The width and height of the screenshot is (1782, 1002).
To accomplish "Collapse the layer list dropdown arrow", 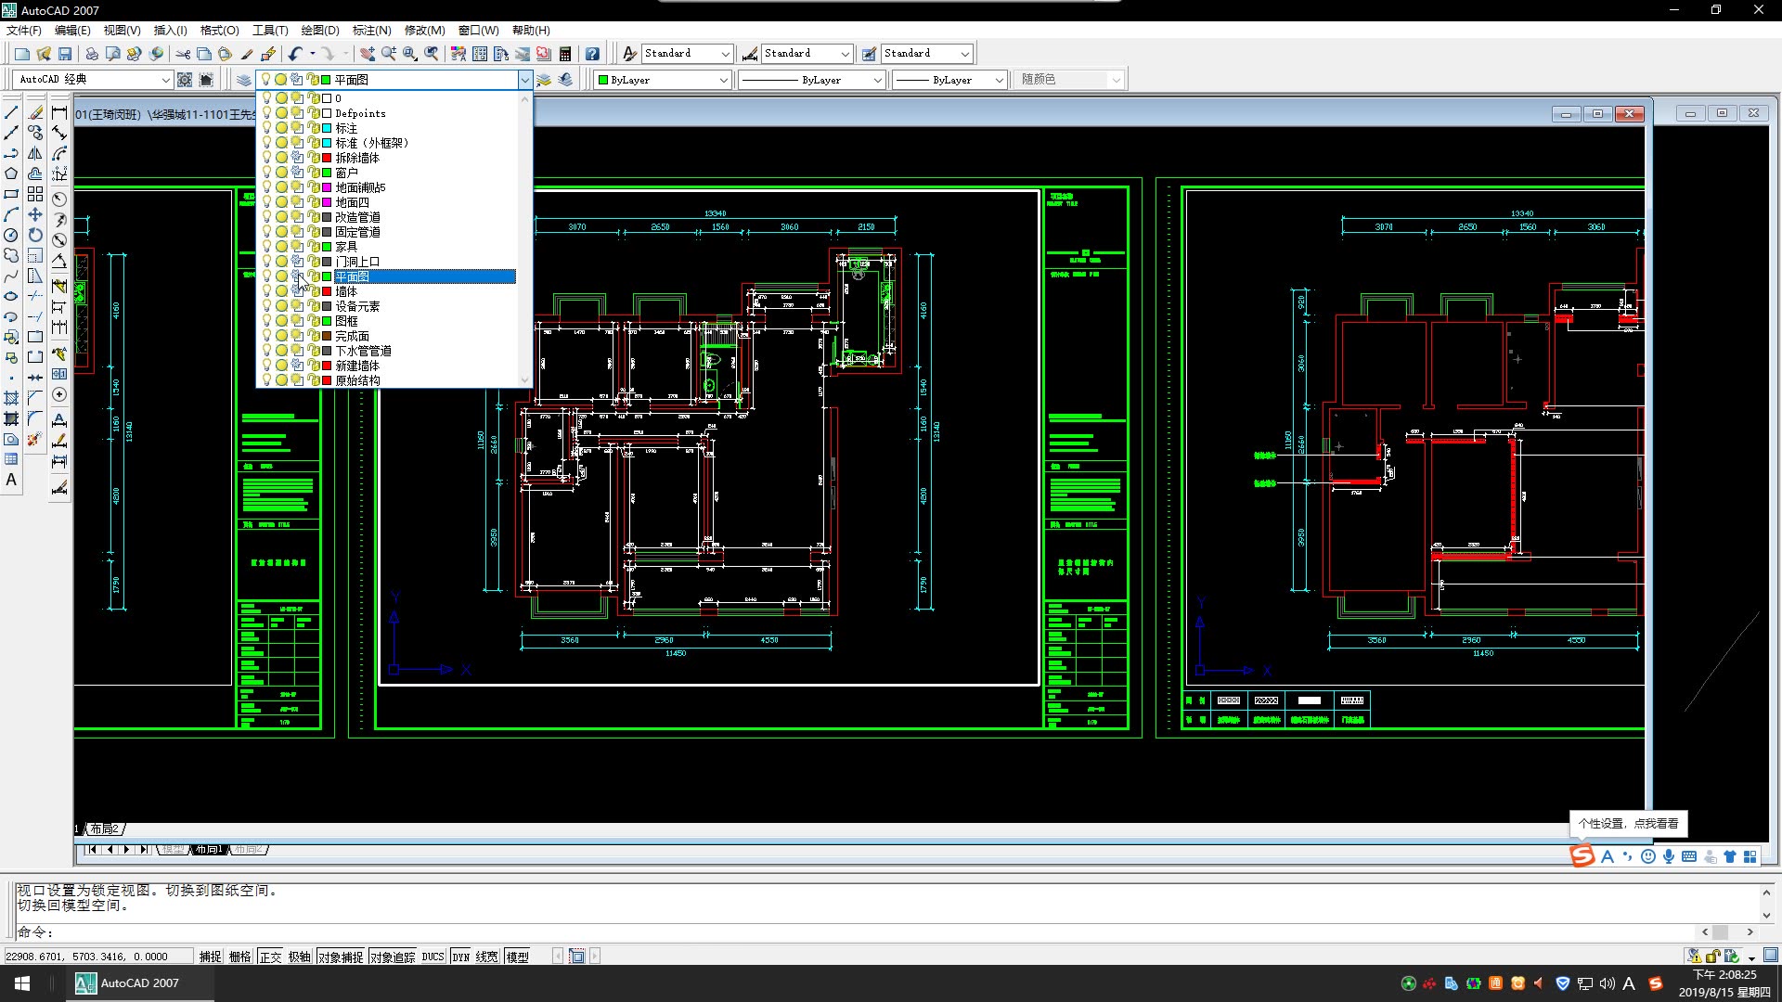I will click(x=524, y=80).
